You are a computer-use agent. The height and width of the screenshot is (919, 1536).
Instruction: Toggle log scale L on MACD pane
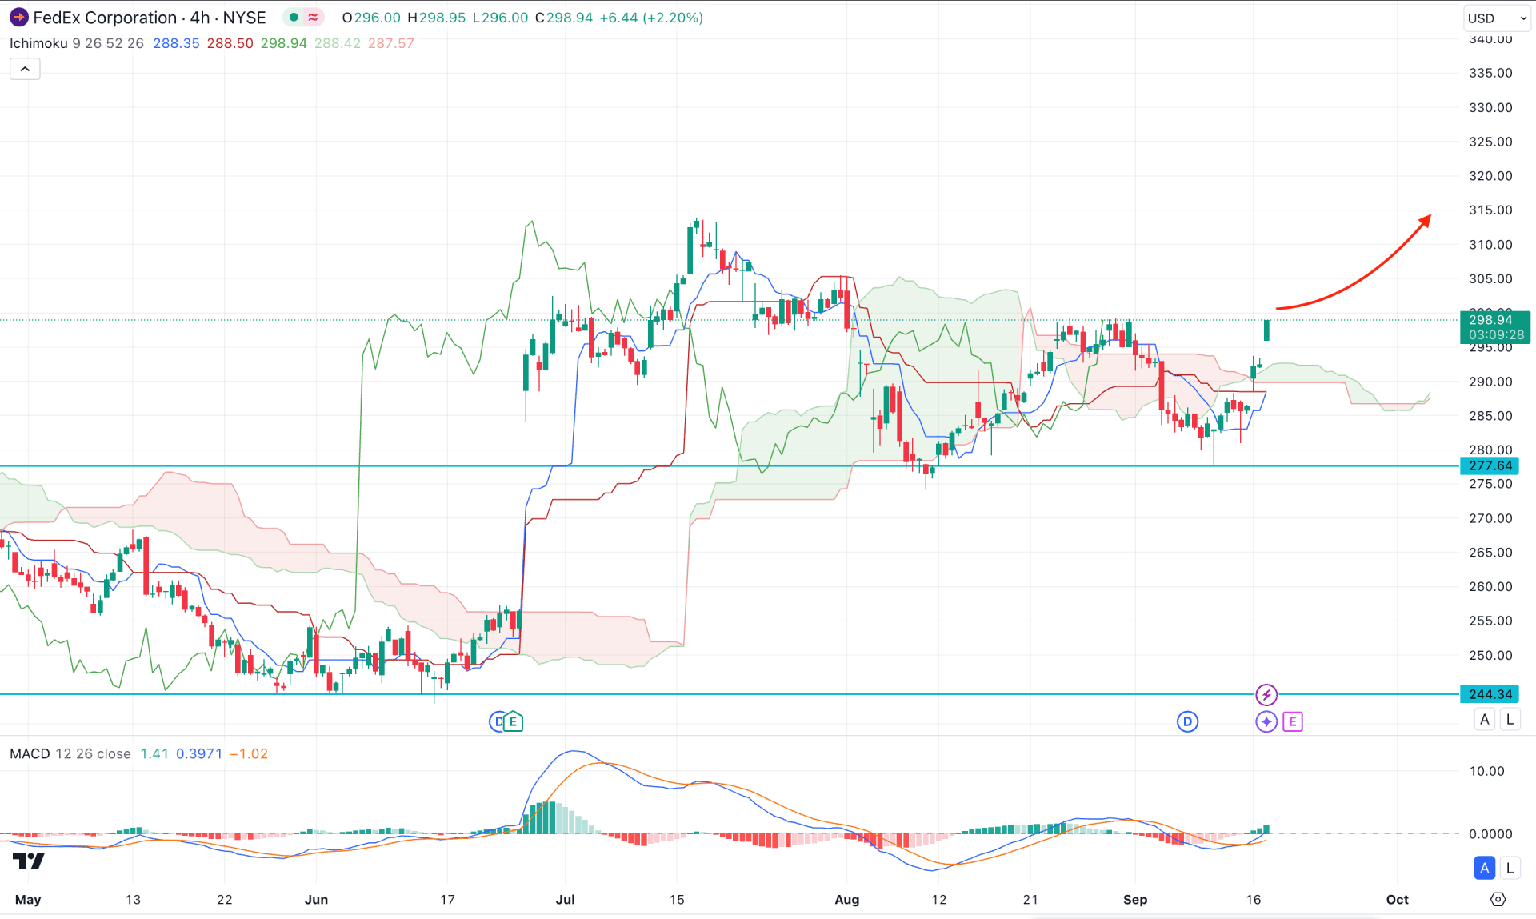pyautogui.click(x=1510, y=868)
